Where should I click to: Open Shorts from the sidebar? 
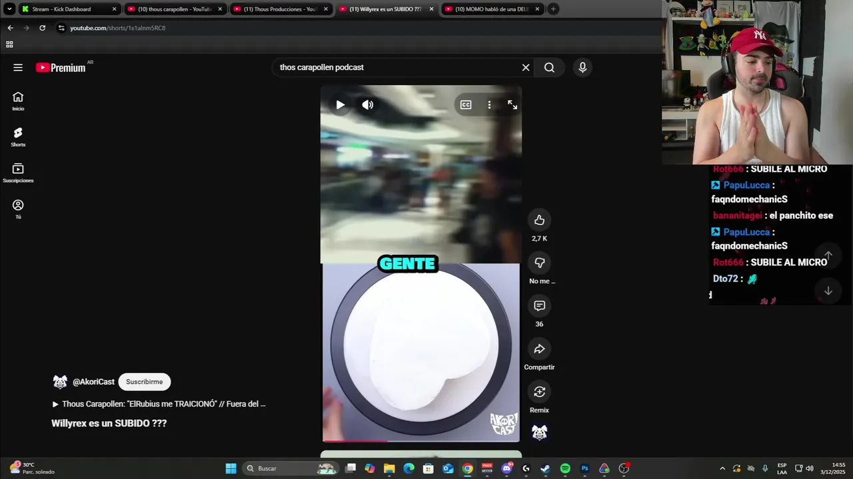pyautogui.click(x=18, y=137)
